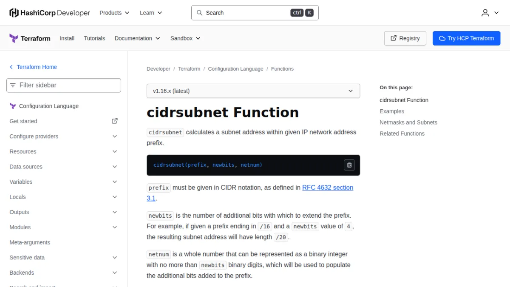This screenshot has height=287, width=510.
Task: Click the Terraform logo in the navbar
Action: pyautogui.click(x=30, y=38)
